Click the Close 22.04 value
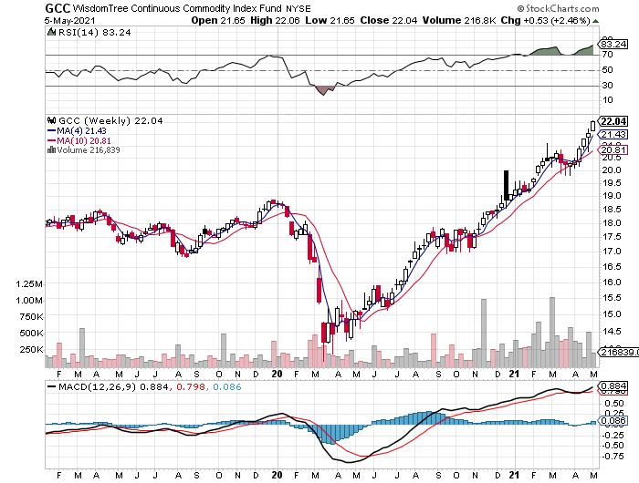Viewport: 639px width, 483px height. click(388, 20)
